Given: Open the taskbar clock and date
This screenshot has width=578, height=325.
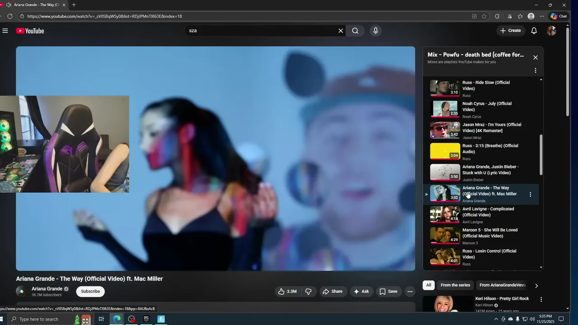Looking at the screenshot, I should pos(545,319).
